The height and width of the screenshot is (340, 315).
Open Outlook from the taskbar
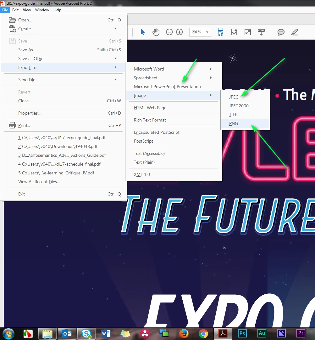point(67,333)
